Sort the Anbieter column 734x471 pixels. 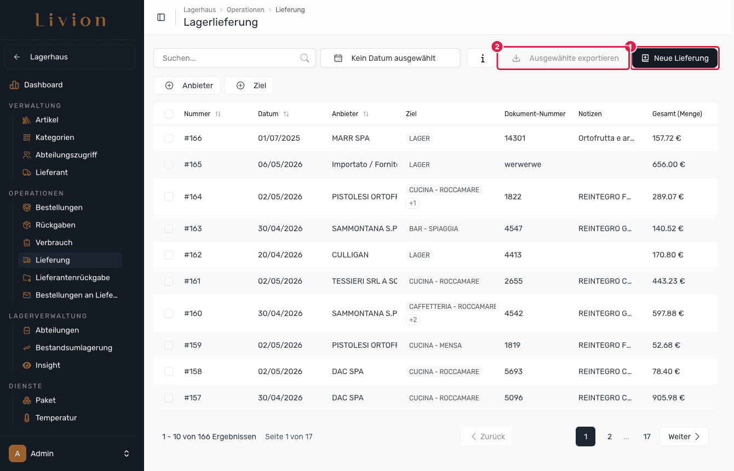(x=366, y=114)
